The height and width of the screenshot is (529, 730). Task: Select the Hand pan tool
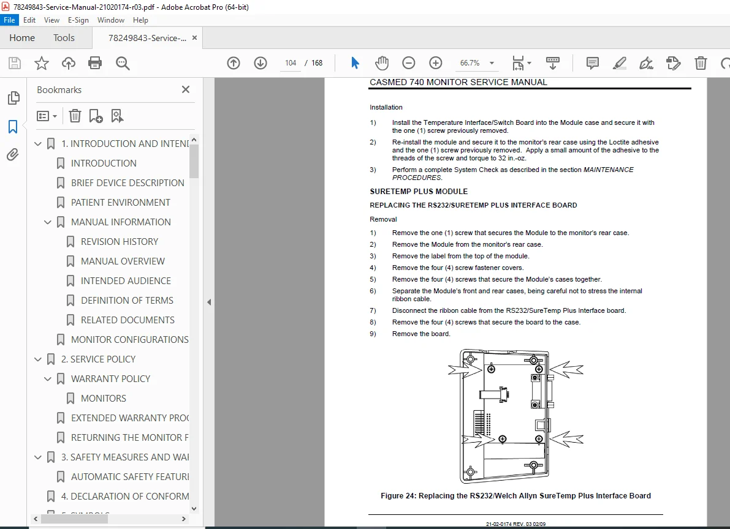click(382, 63)
